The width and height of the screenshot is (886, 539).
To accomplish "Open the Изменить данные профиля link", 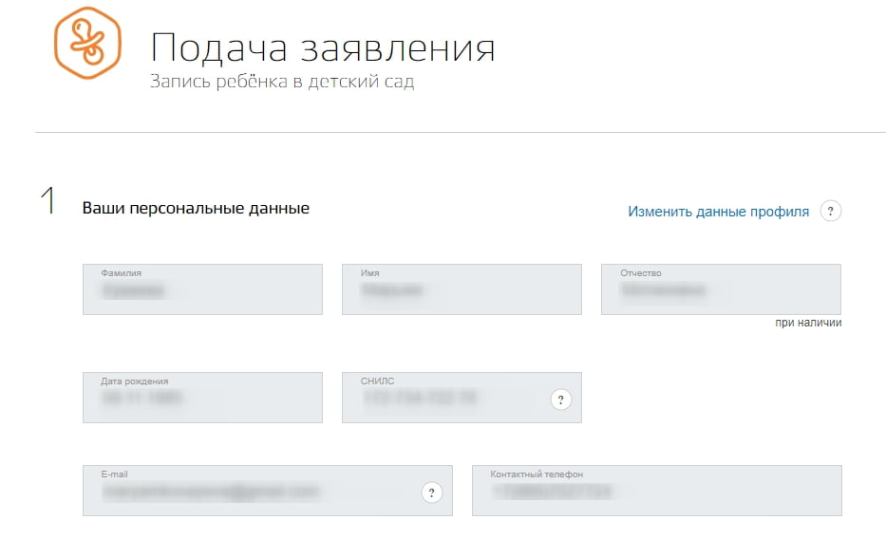I will click(x=718, y=212).
